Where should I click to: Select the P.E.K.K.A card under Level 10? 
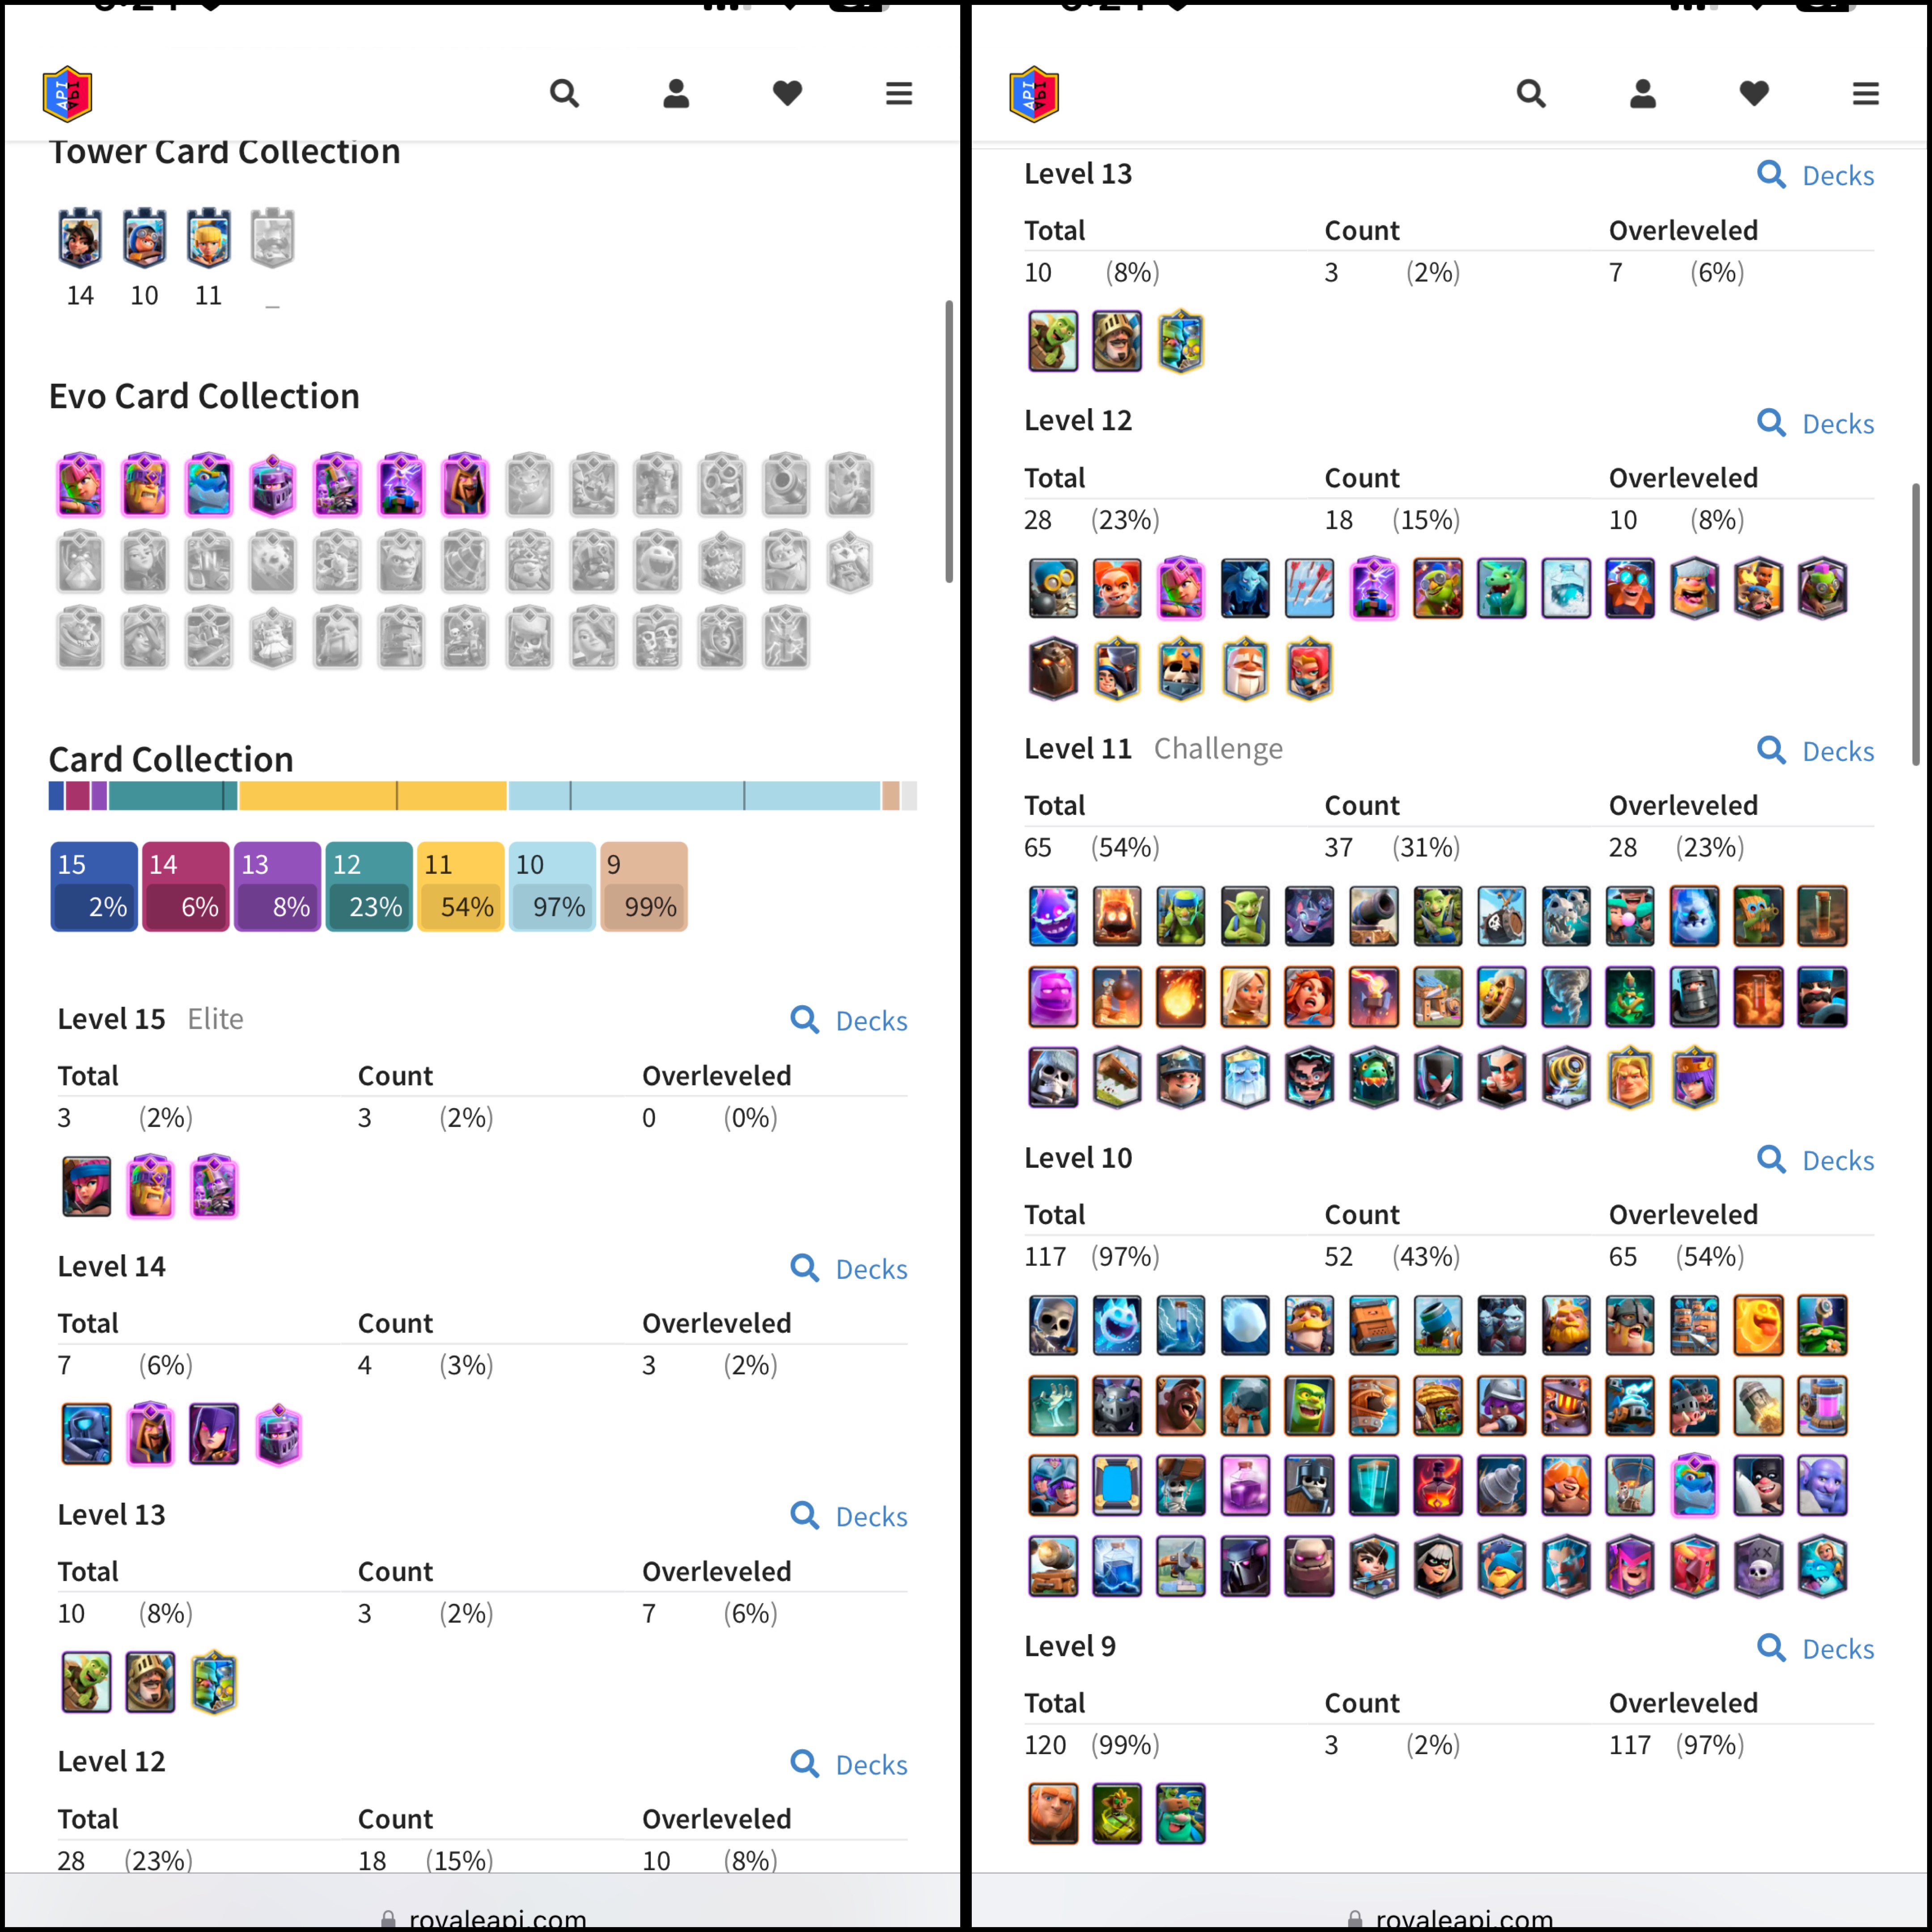[x=1245, y=1566]
